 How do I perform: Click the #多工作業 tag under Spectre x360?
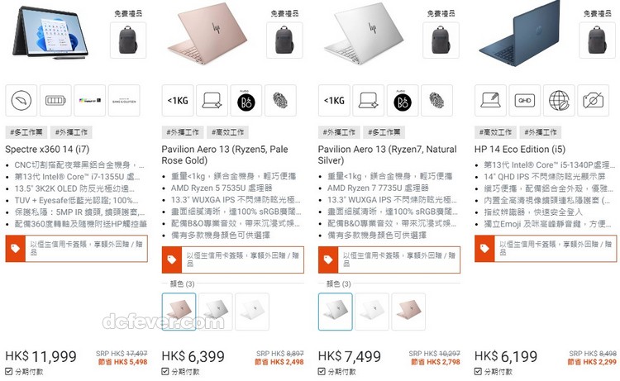(26, 132)
